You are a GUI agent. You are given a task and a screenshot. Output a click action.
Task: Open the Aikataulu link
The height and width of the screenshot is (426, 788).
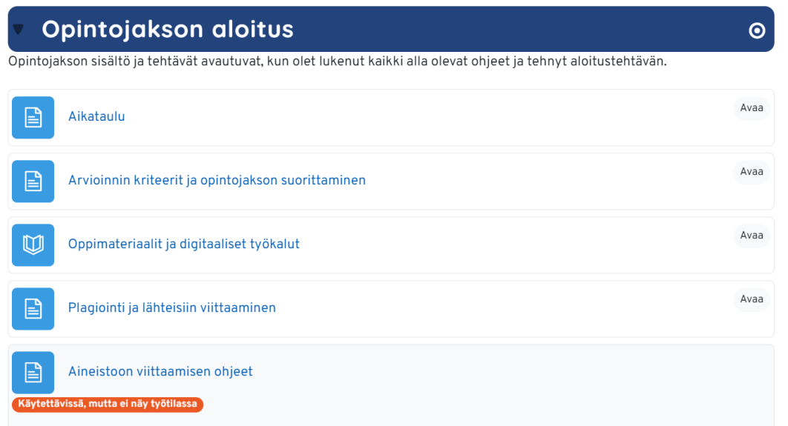pyautogui.click(x=96, y=117)
